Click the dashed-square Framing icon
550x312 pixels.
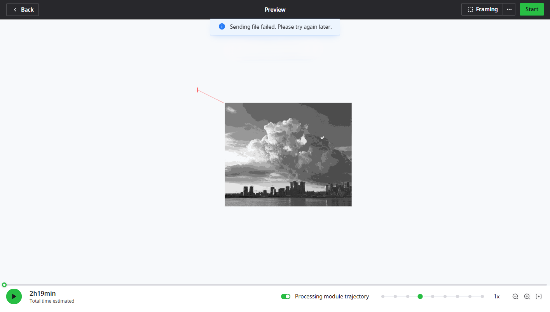point(470,10)
